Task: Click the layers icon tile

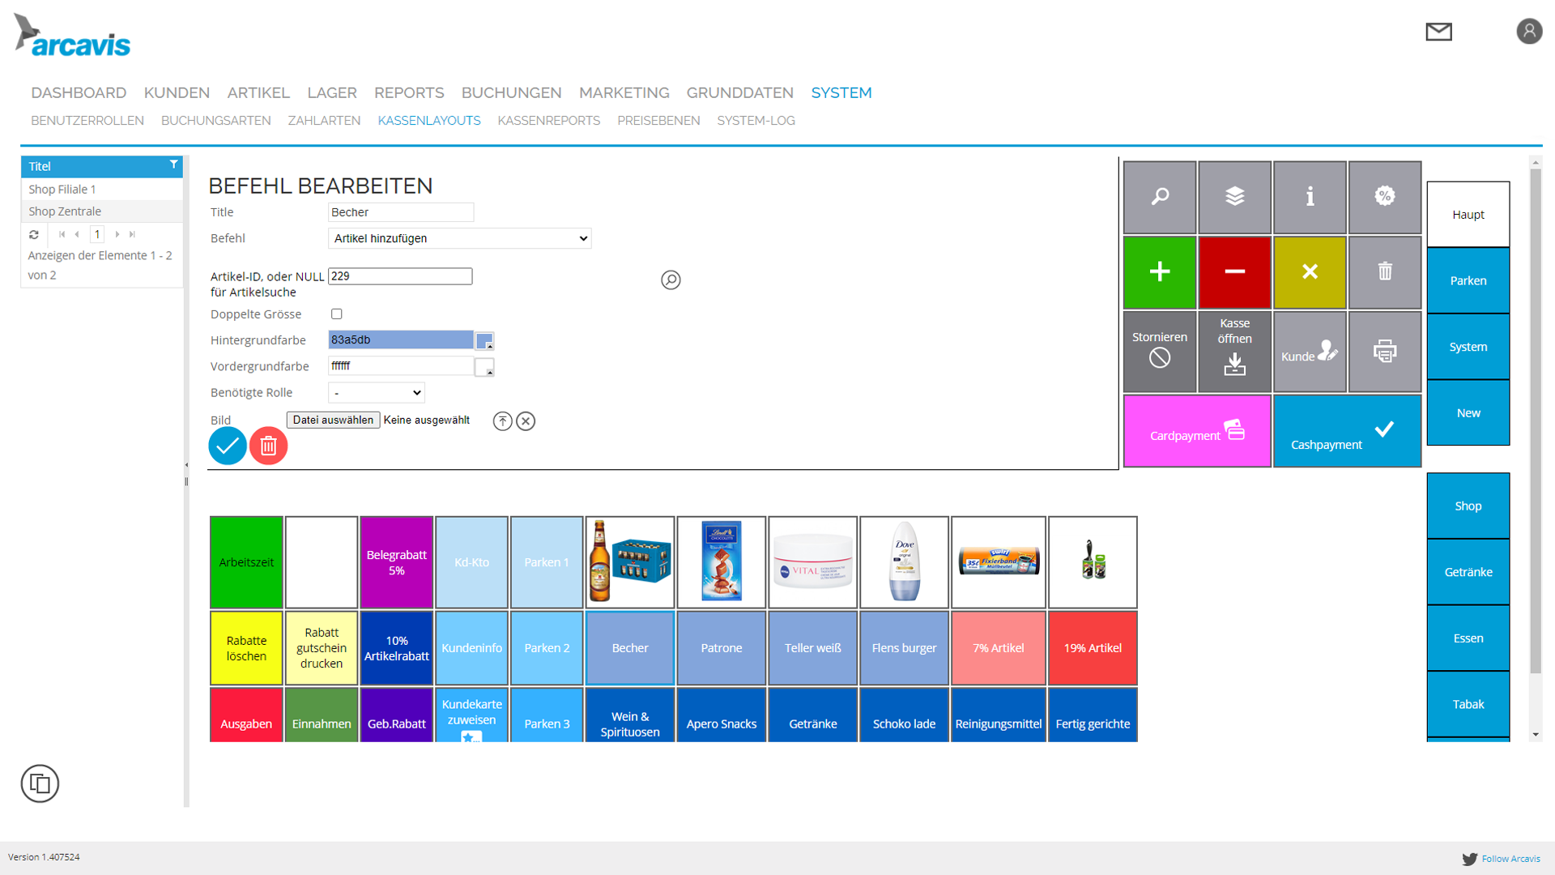Action: click(x=1234, y=197)
